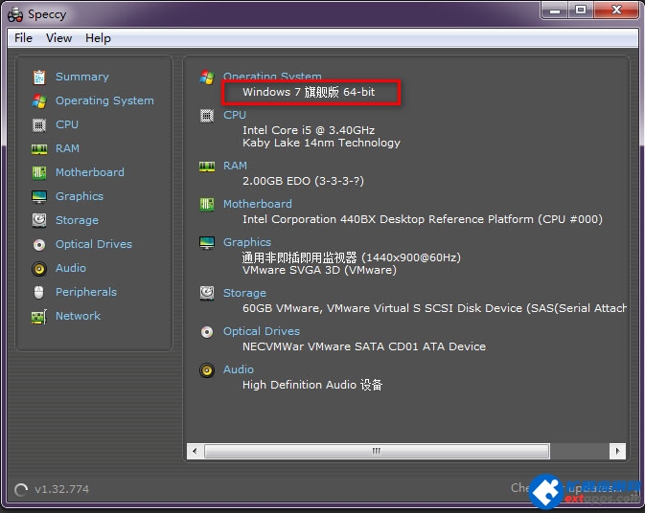This screenshot has width=645, height=513.
Task: Click 'NECVMWar VMware SATA CD01 ATA Device' text
Action: (x=364, y=346)
